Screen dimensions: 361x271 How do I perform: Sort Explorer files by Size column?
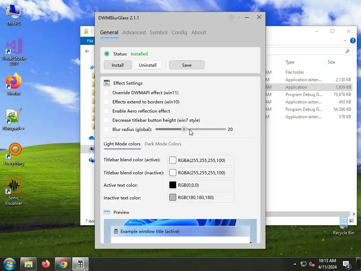(x=339, y=62)
